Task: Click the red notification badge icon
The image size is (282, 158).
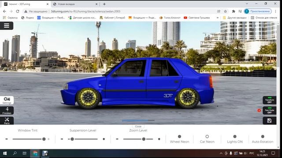Action: point(259,111)
